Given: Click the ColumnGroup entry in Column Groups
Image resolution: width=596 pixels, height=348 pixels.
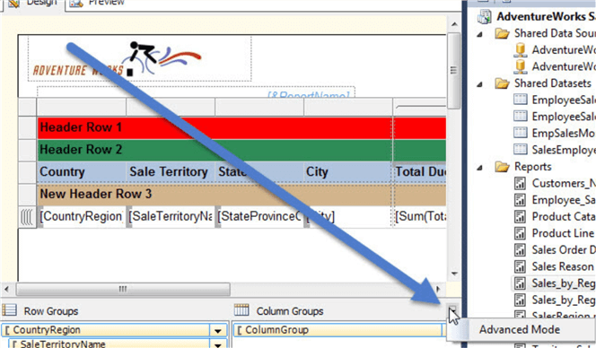Looking at the screenshot, I should coord(337,330).
